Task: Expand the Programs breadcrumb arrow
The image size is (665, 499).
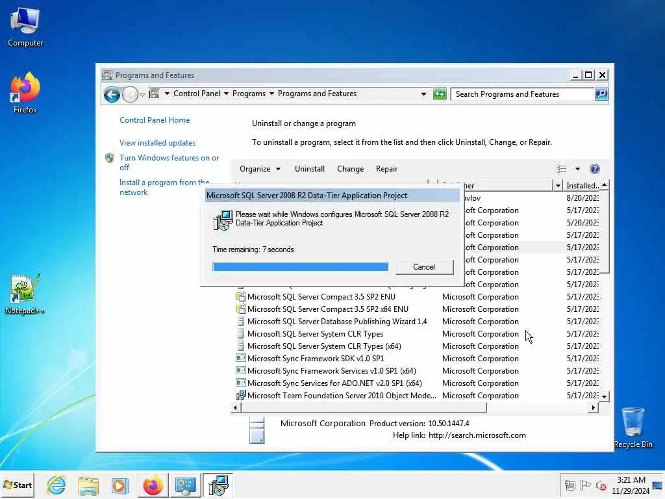Action: (x=271, y=94)
